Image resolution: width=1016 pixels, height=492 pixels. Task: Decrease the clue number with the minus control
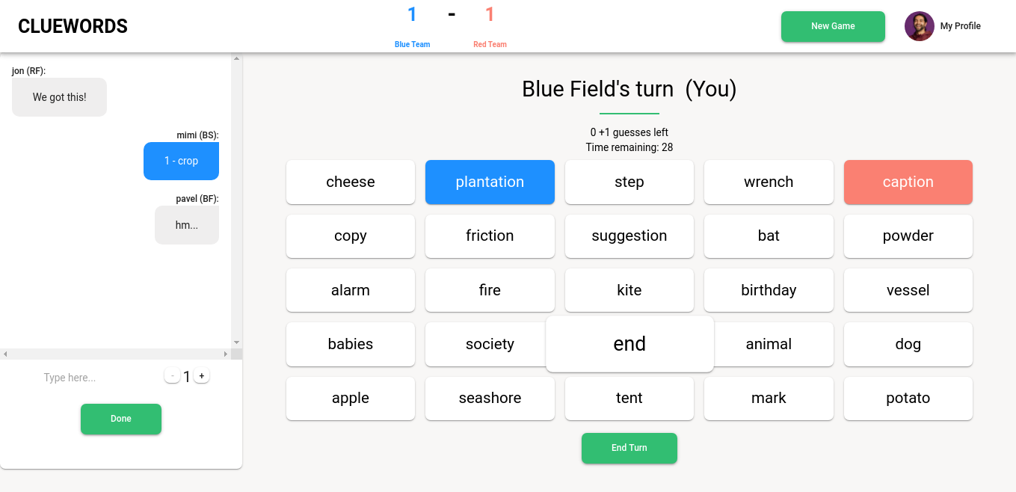coord(172,375)
